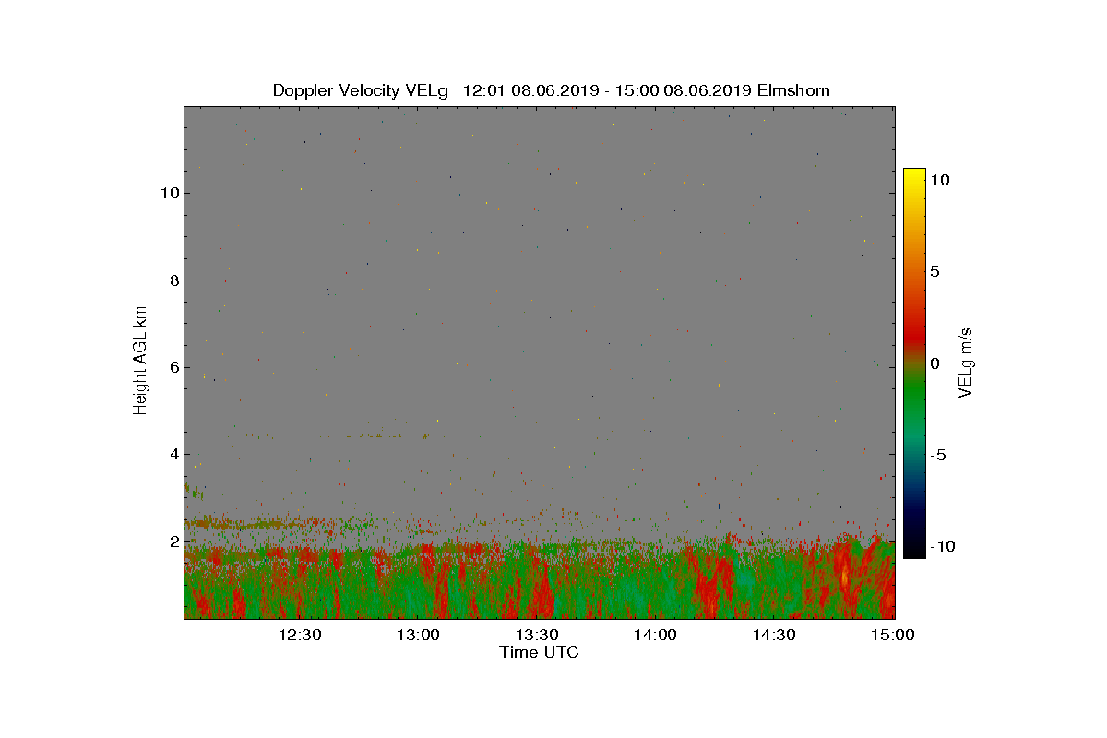Click the colorbar '-10' tick label
The height and width of the screenshot is (738, 1107).
[x=942, y=546]
